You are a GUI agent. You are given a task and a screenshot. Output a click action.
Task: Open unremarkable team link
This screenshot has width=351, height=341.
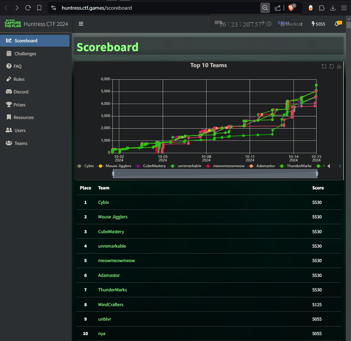112,246
